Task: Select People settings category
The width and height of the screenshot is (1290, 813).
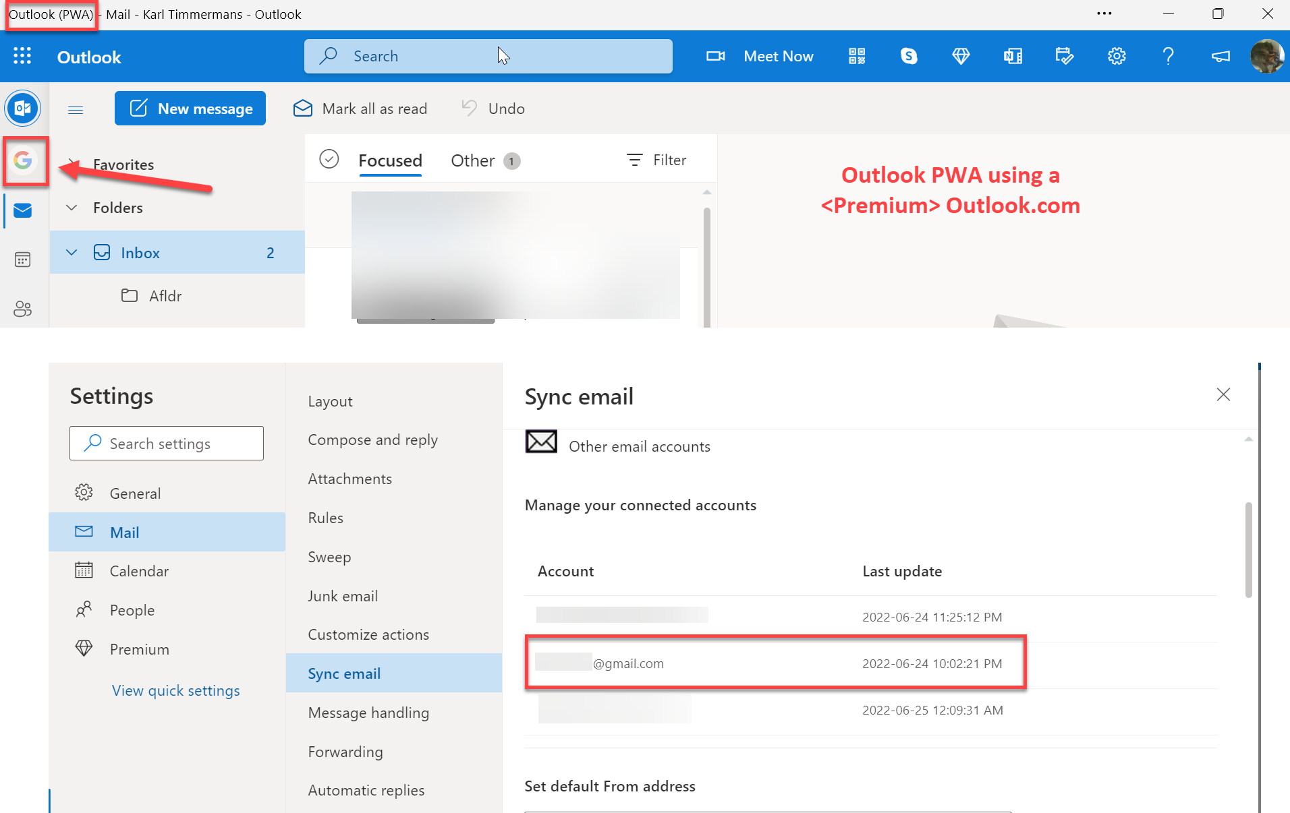Action: (167, 610)
